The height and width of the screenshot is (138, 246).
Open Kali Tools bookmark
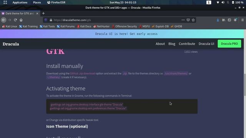tap(47, 26)
